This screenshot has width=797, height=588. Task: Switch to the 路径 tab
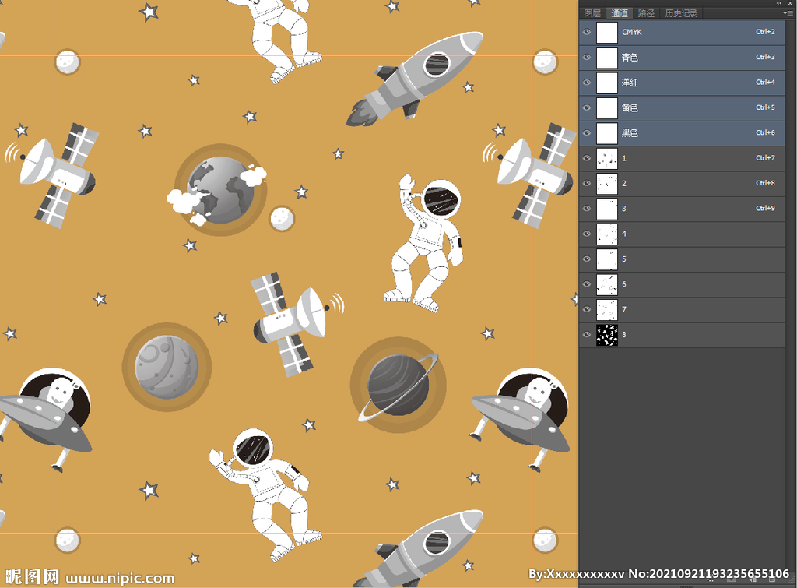tap(646, 13)
